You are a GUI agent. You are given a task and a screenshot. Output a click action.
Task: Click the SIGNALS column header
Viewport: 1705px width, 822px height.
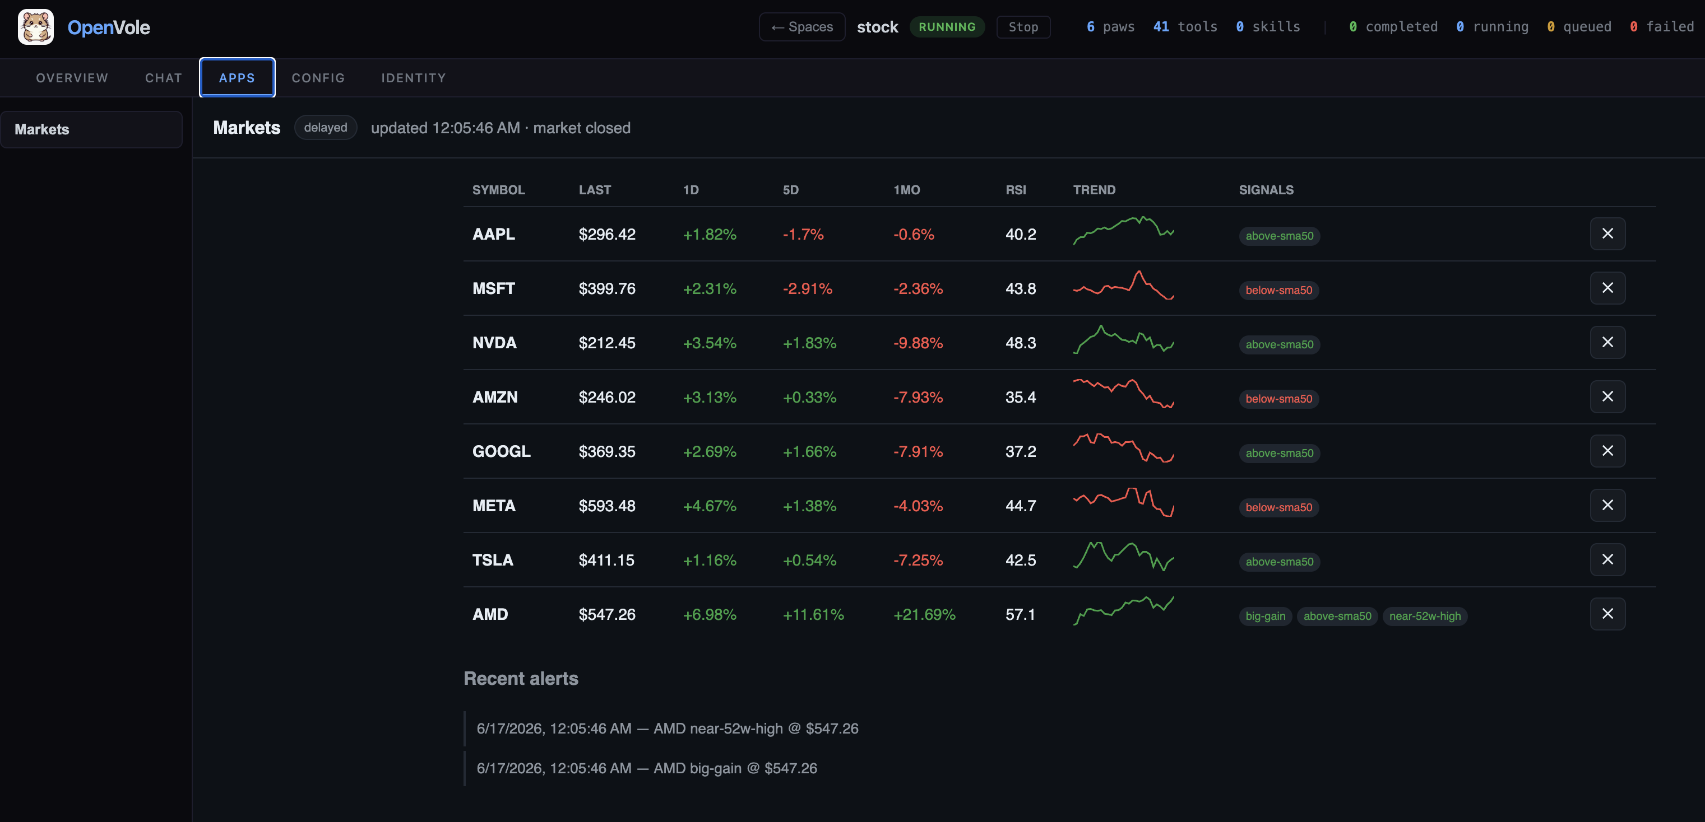coord(1266,190)
